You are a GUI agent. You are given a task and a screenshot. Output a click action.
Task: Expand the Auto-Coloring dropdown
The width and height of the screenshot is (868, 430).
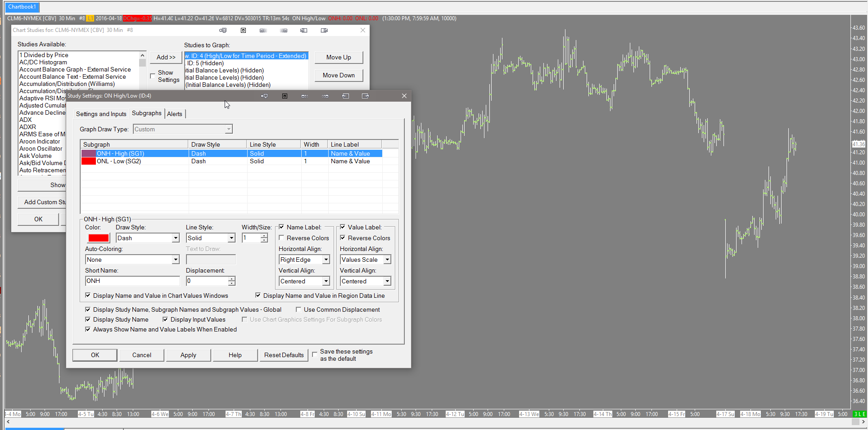[x=176, y=260]
